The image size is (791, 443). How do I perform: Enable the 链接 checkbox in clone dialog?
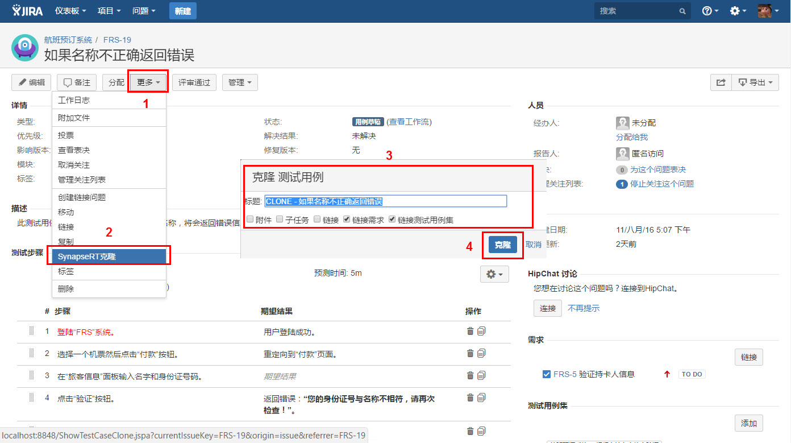[x=317, y=220]
